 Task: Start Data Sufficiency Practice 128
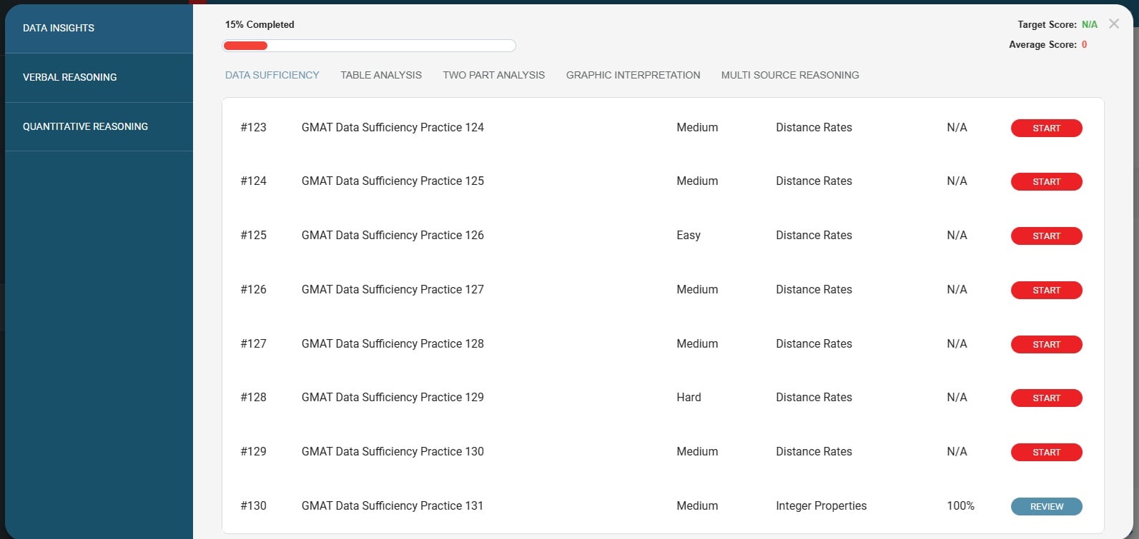tap(1045, 345)
